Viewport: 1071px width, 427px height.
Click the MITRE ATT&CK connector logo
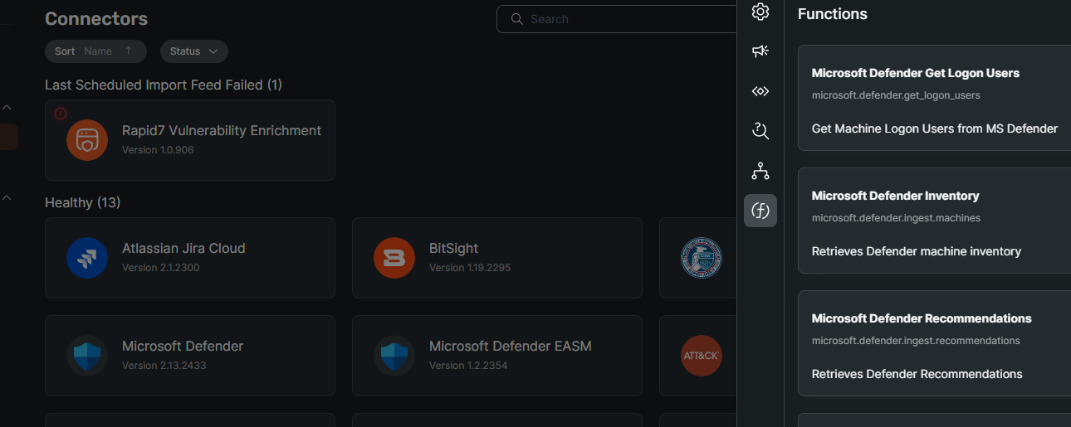701,356
